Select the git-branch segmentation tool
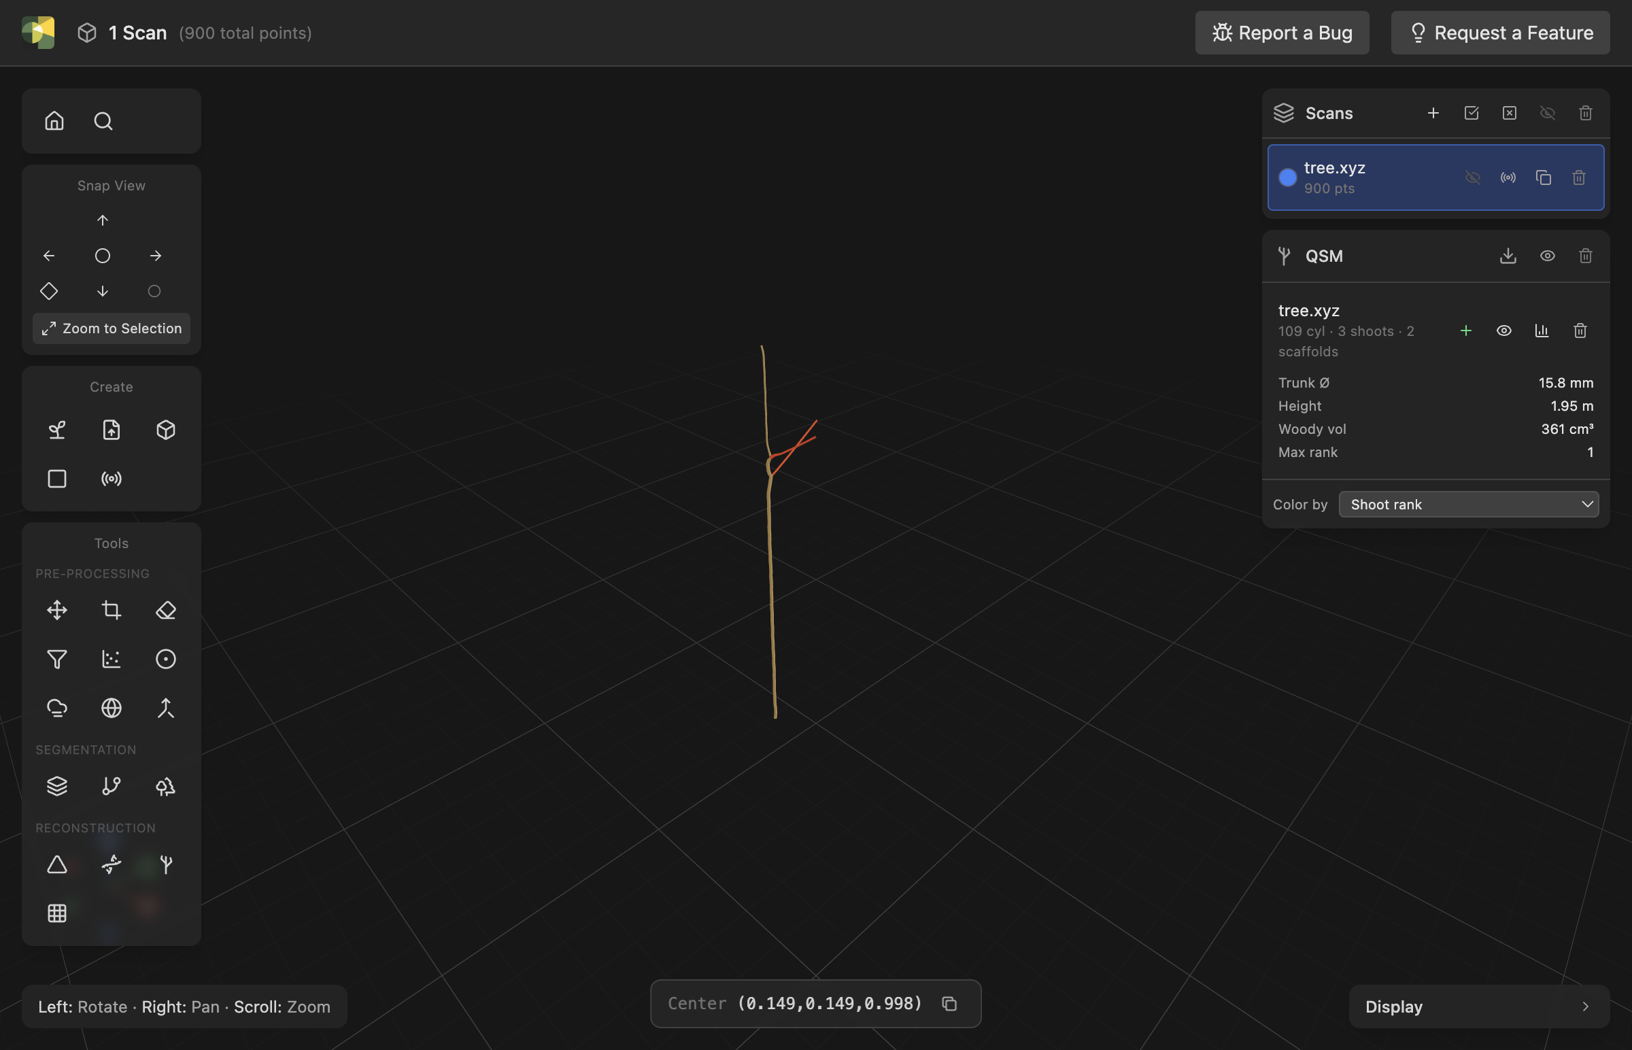Viewport: 1632px width, 1050px height. (112, 787)
